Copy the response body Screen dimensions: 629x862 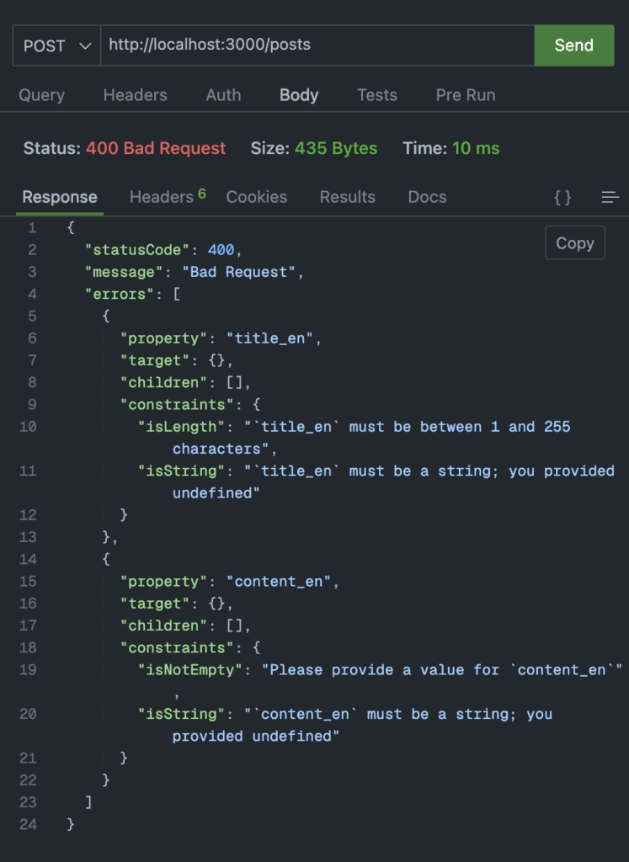click(x=574, y=242)
